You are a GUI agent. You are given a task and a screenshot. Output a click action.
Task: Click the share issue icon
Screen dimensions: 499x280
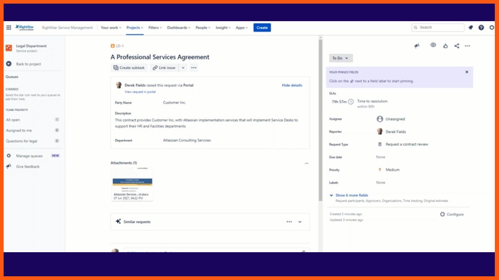point(457,46)
